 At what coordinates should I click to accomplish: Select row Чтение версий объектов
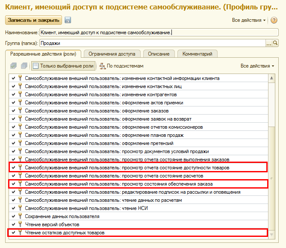pos(139,224)
